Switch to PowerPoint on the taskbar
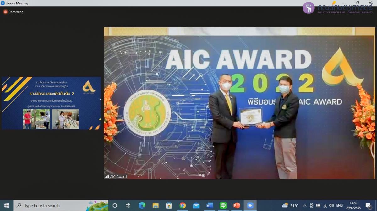 (x=237, y=206)
